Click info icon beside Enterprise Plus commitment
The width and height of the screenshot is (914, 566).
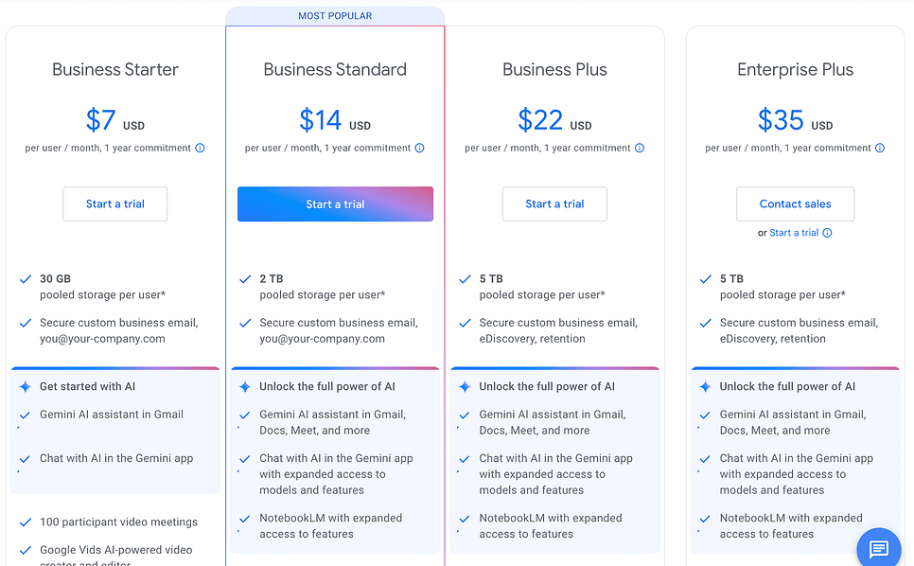click(880, 148)
